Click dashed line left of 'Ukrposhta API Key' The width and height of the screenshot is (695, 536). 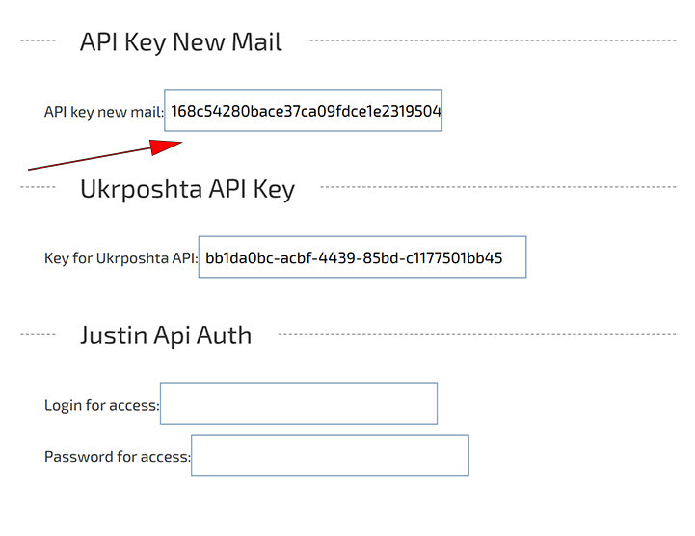point(39,187)
